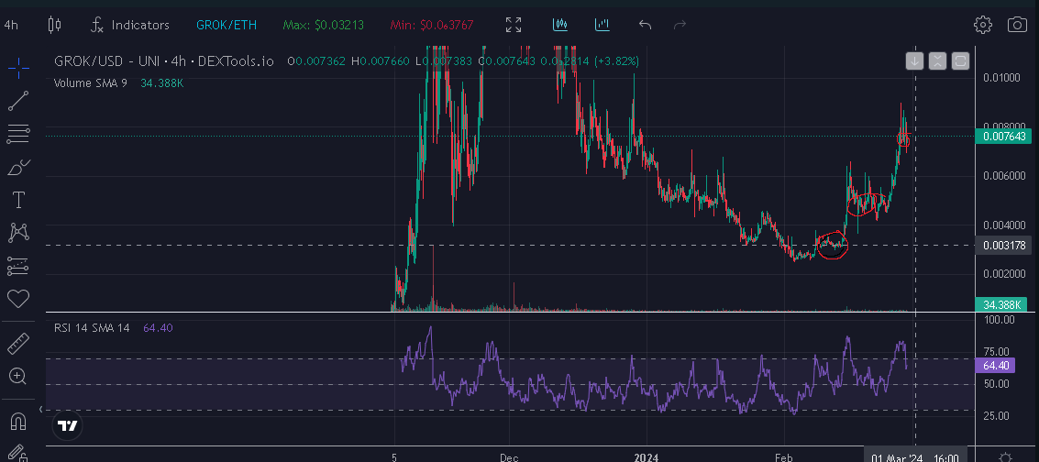
Task: Click the TradingView logo on chart
Action: pos(68,425)
